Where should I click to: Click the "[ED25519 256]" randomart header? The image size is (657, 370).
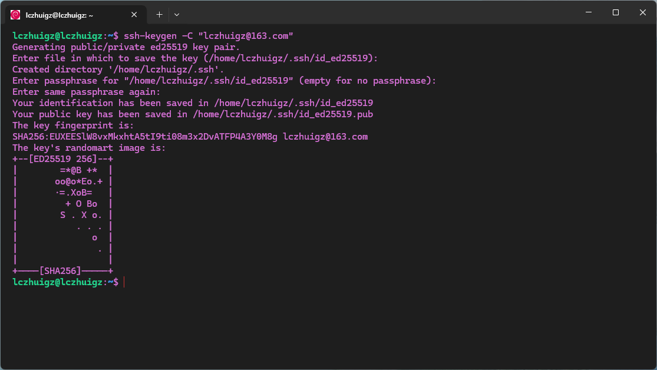[62, 159]
